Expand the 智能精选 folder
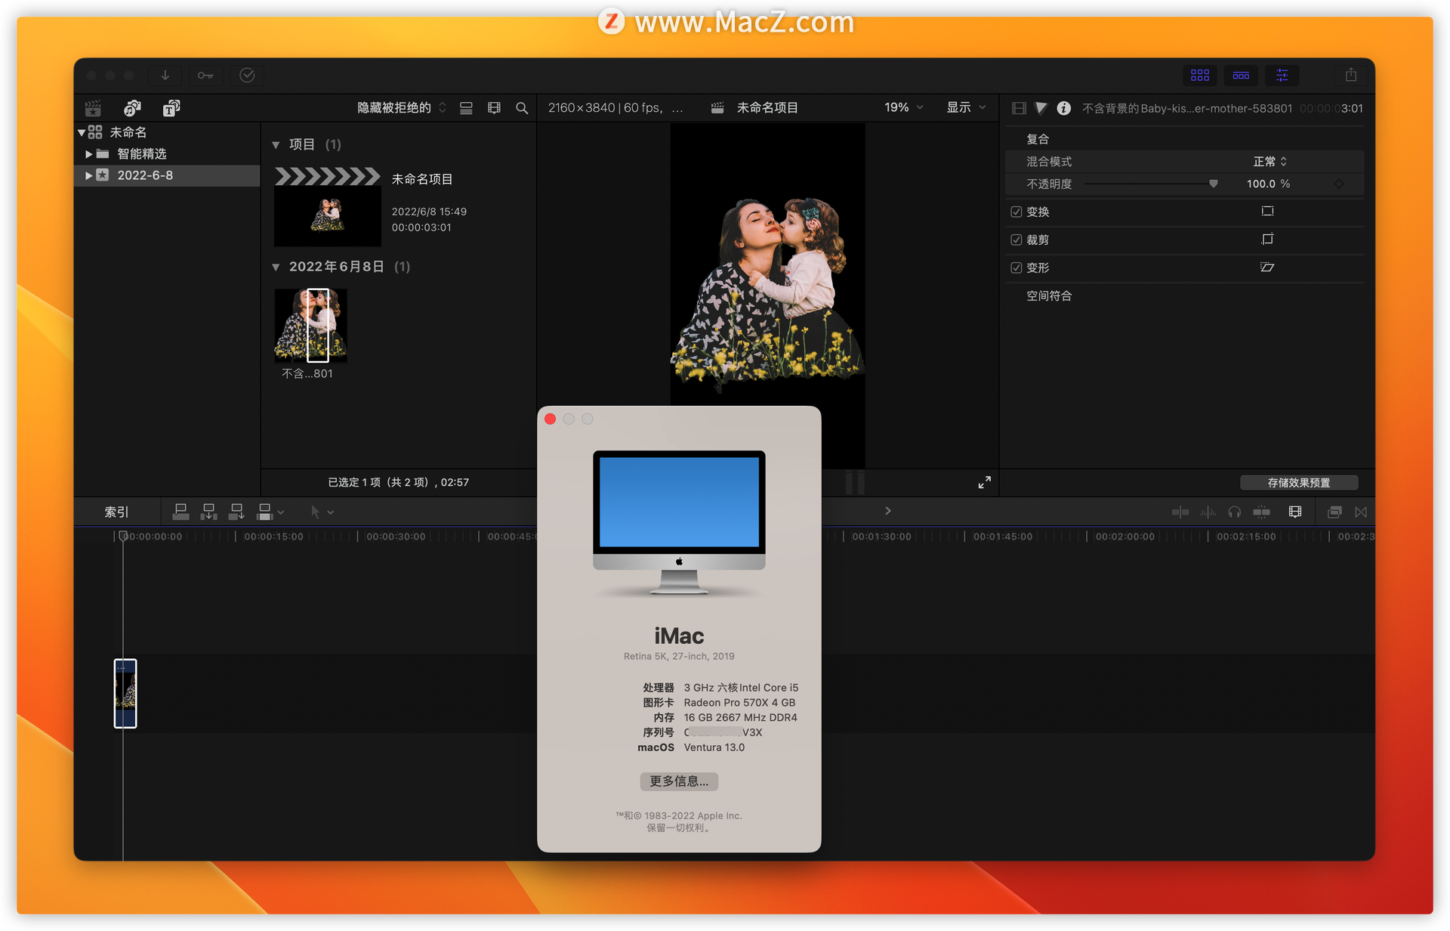This screenshot has width=1450, height=931. point(88,154)
